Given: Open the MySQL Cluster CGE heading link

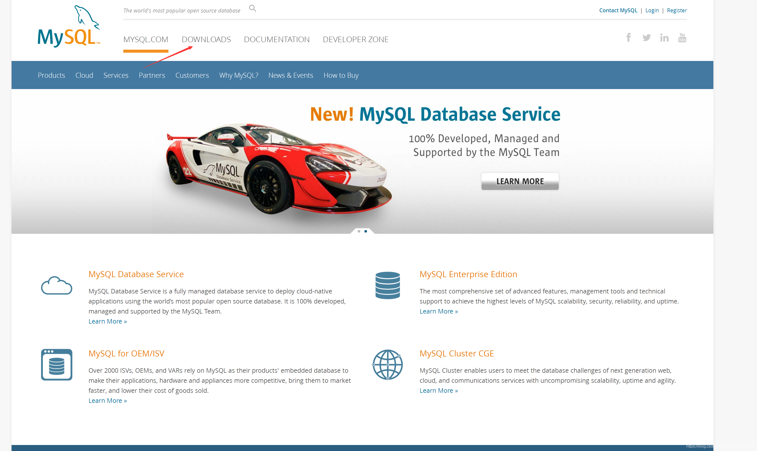Looking at the screenshot, I should [x=457, y=353].
